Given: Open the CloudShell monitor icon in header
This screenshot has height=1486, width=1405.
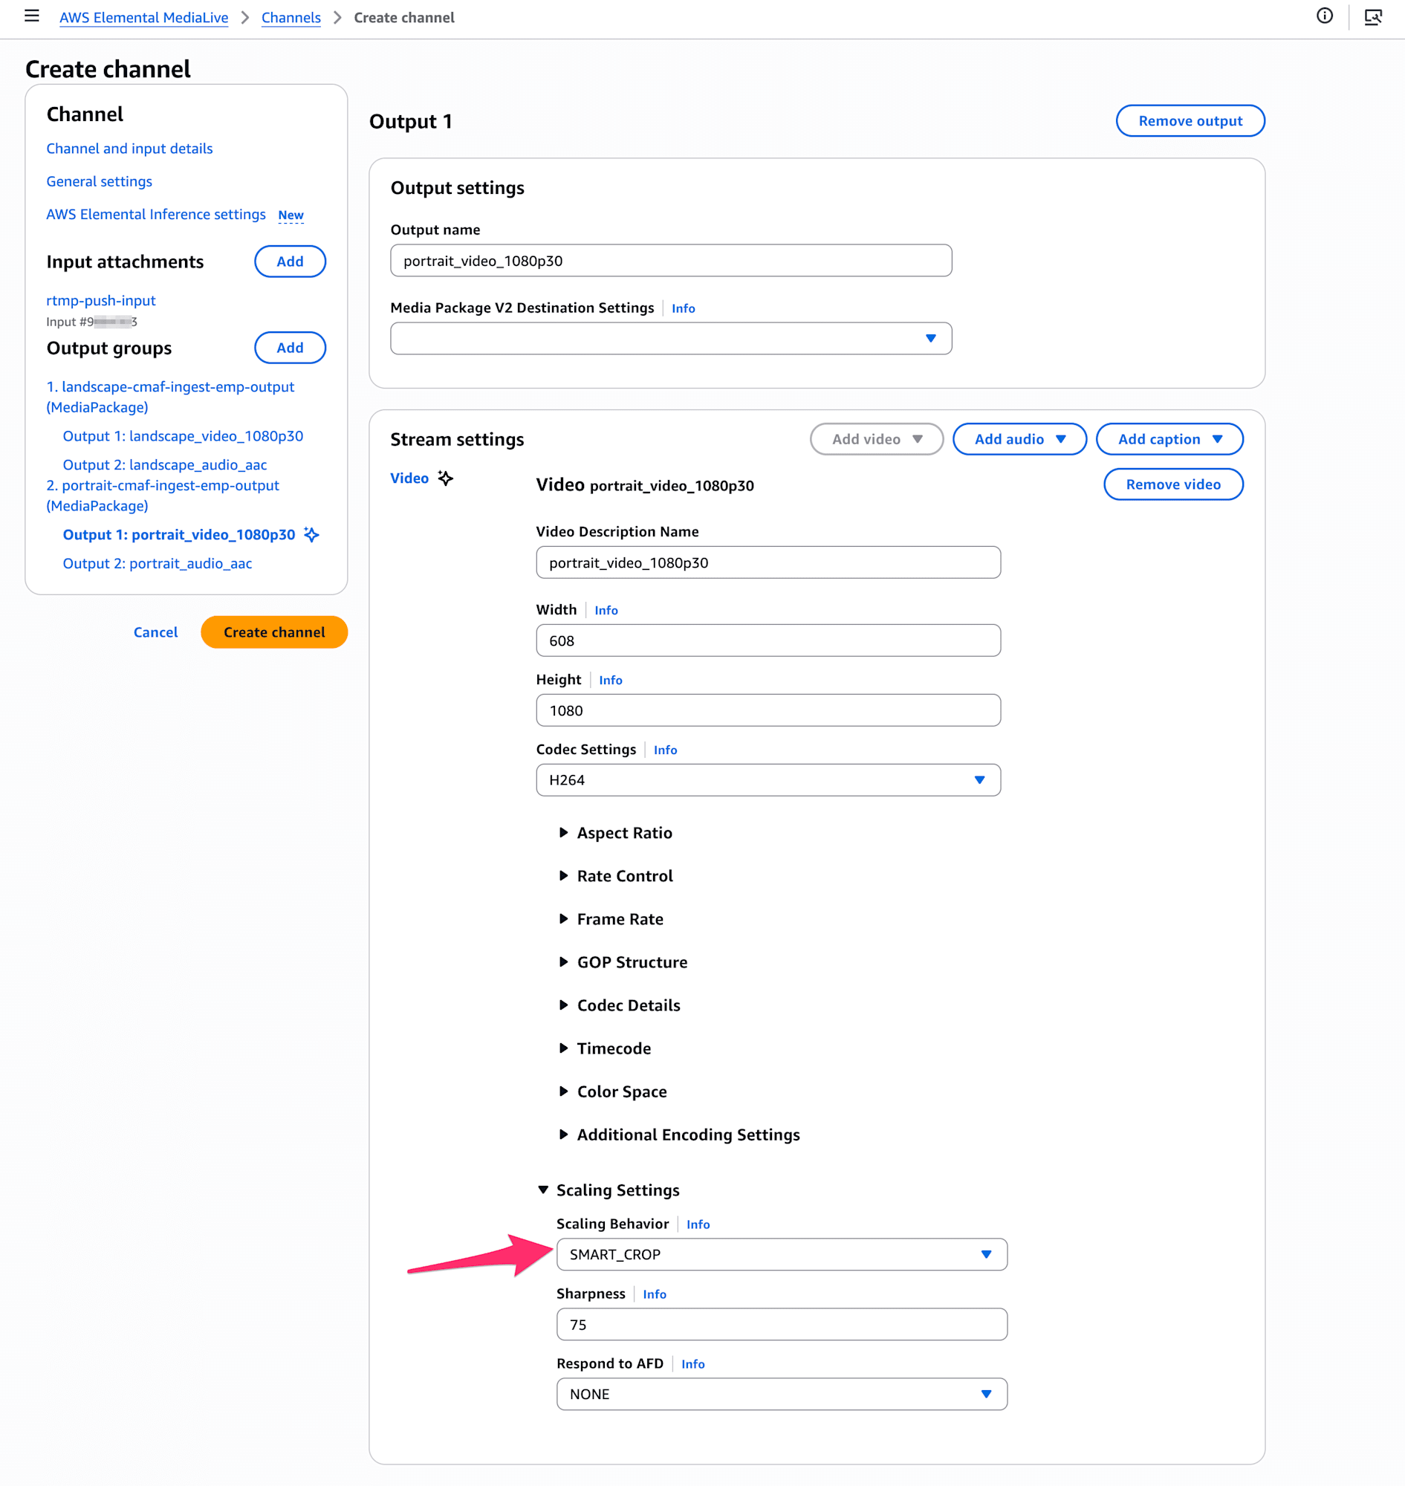Looking at the screenshot, I should coord(1372,16).
